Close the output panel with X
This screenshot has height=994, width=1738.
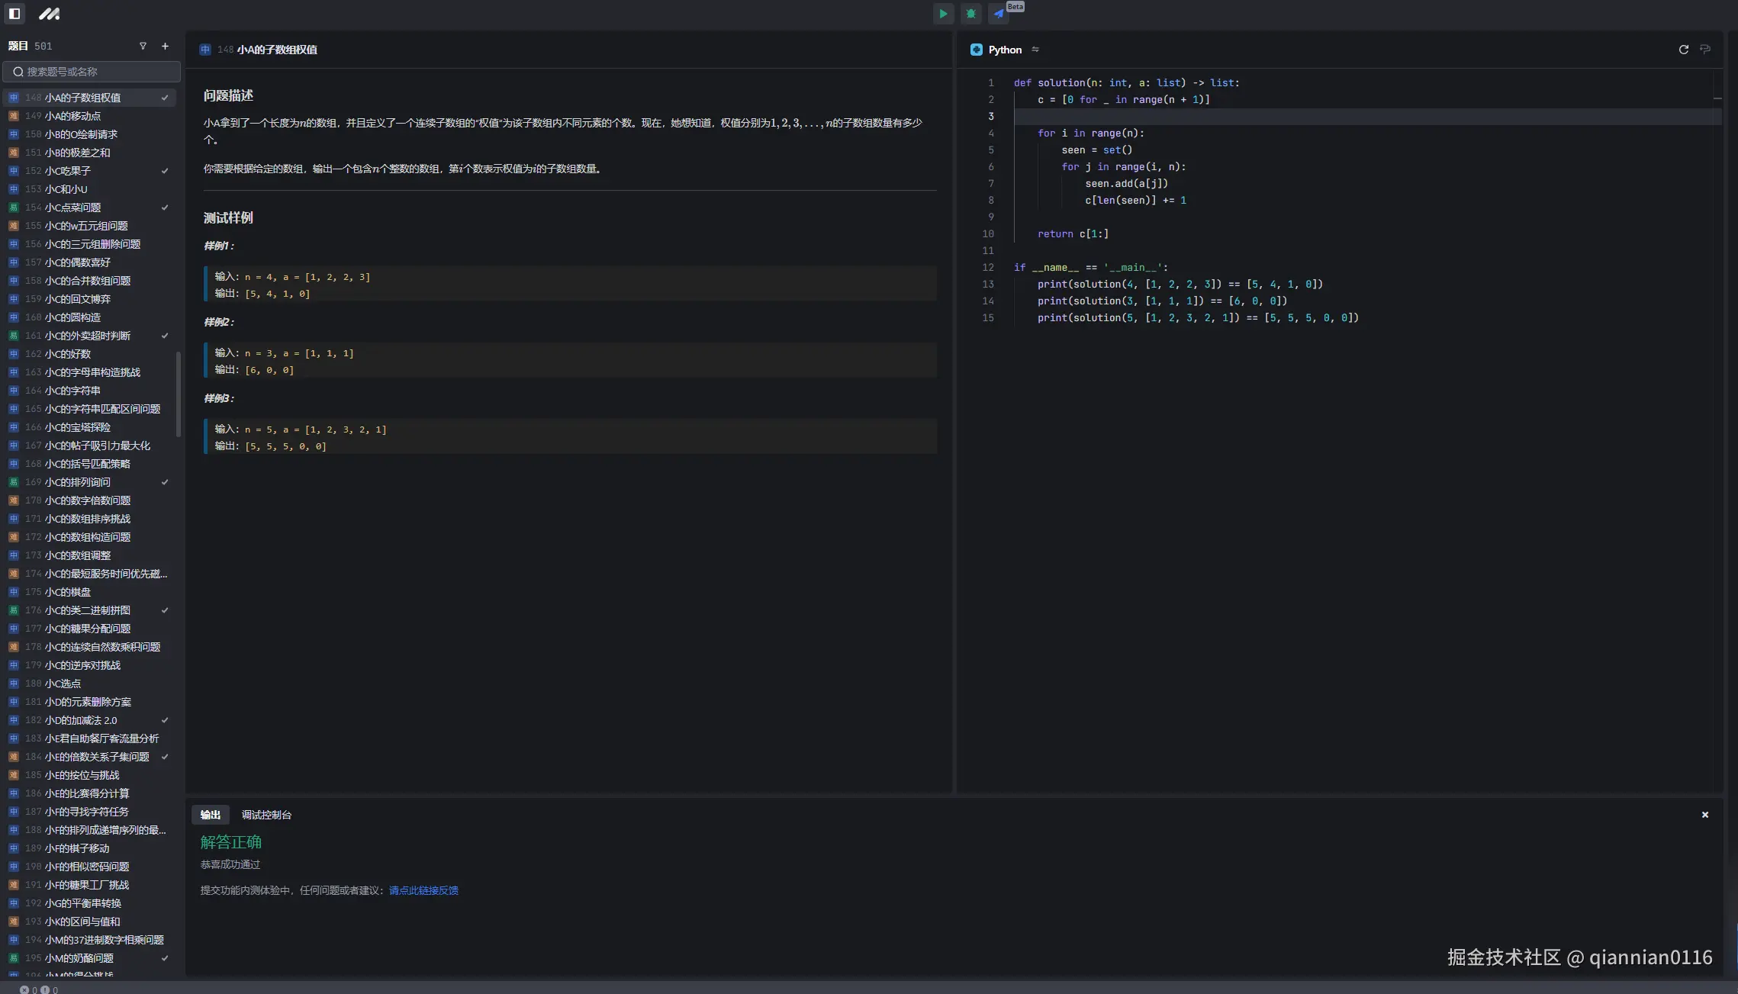1704,815
